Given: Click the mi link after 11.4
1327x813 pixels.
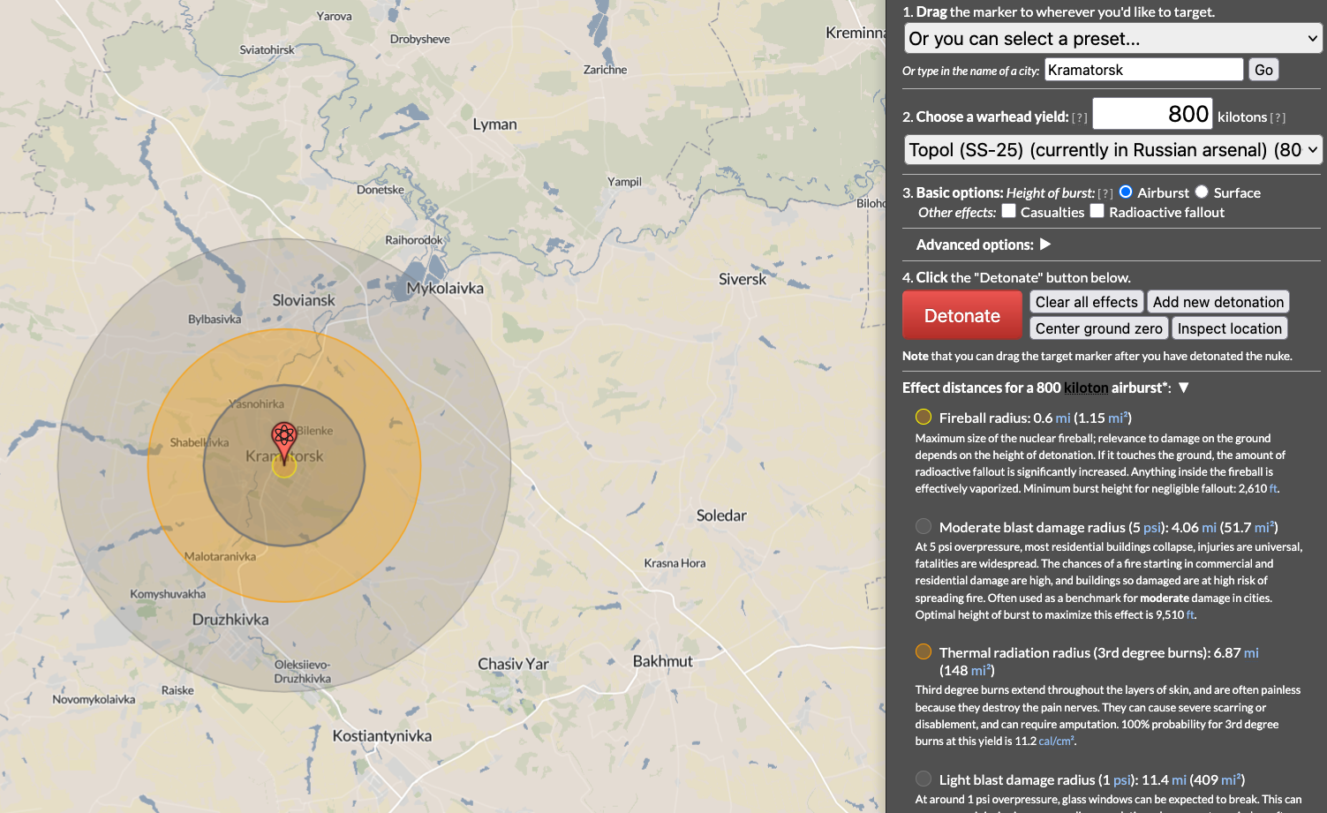Looking at the screenshot, I should point(1179,779).
